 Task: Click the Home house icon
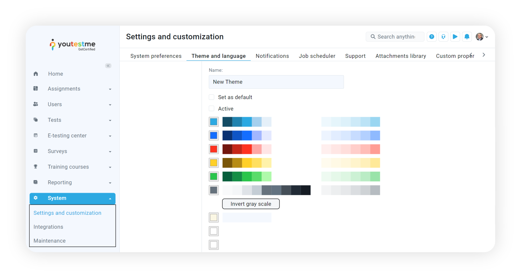click(x=36, y=74)
